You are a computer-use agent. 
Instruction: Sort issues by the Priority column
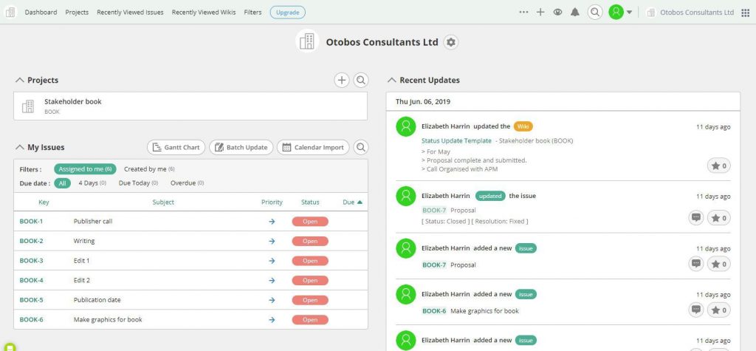pyautogui.click(x=272, y=202)
